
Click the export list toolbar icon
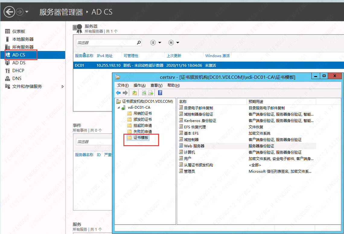click(x=151, y=93)
